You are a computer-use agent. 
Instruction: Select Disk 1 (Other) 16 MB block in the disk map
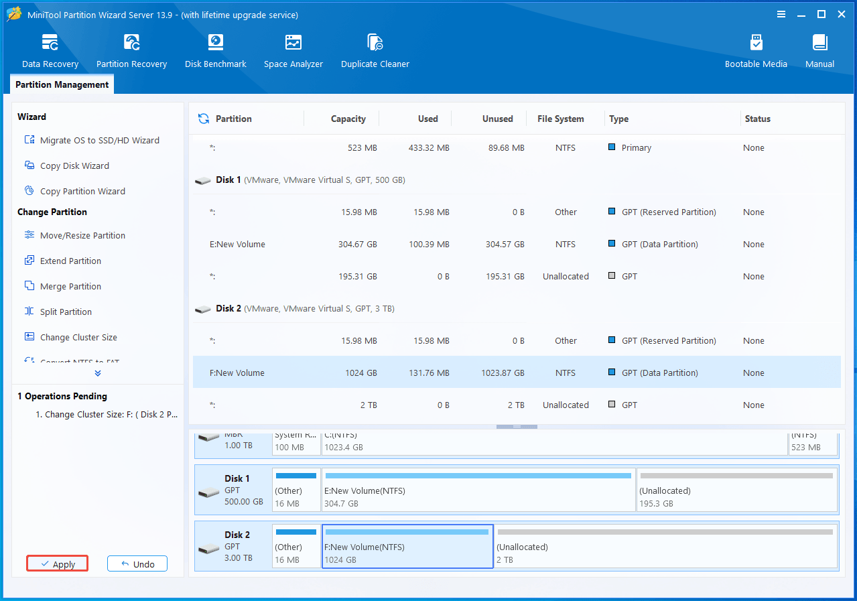(296, 490)
